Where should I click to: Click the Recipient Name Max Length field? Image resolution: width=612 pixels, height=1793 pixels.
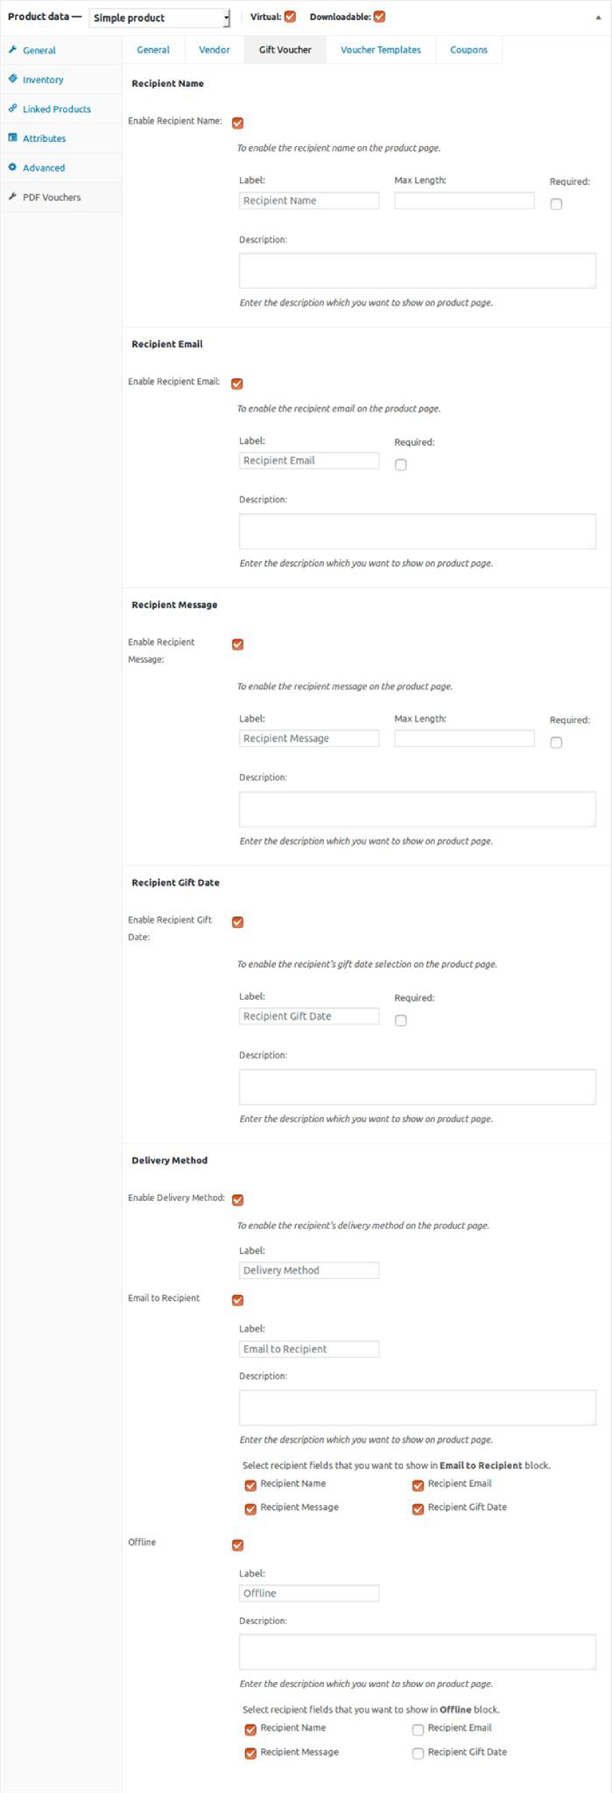click(464, 201)
